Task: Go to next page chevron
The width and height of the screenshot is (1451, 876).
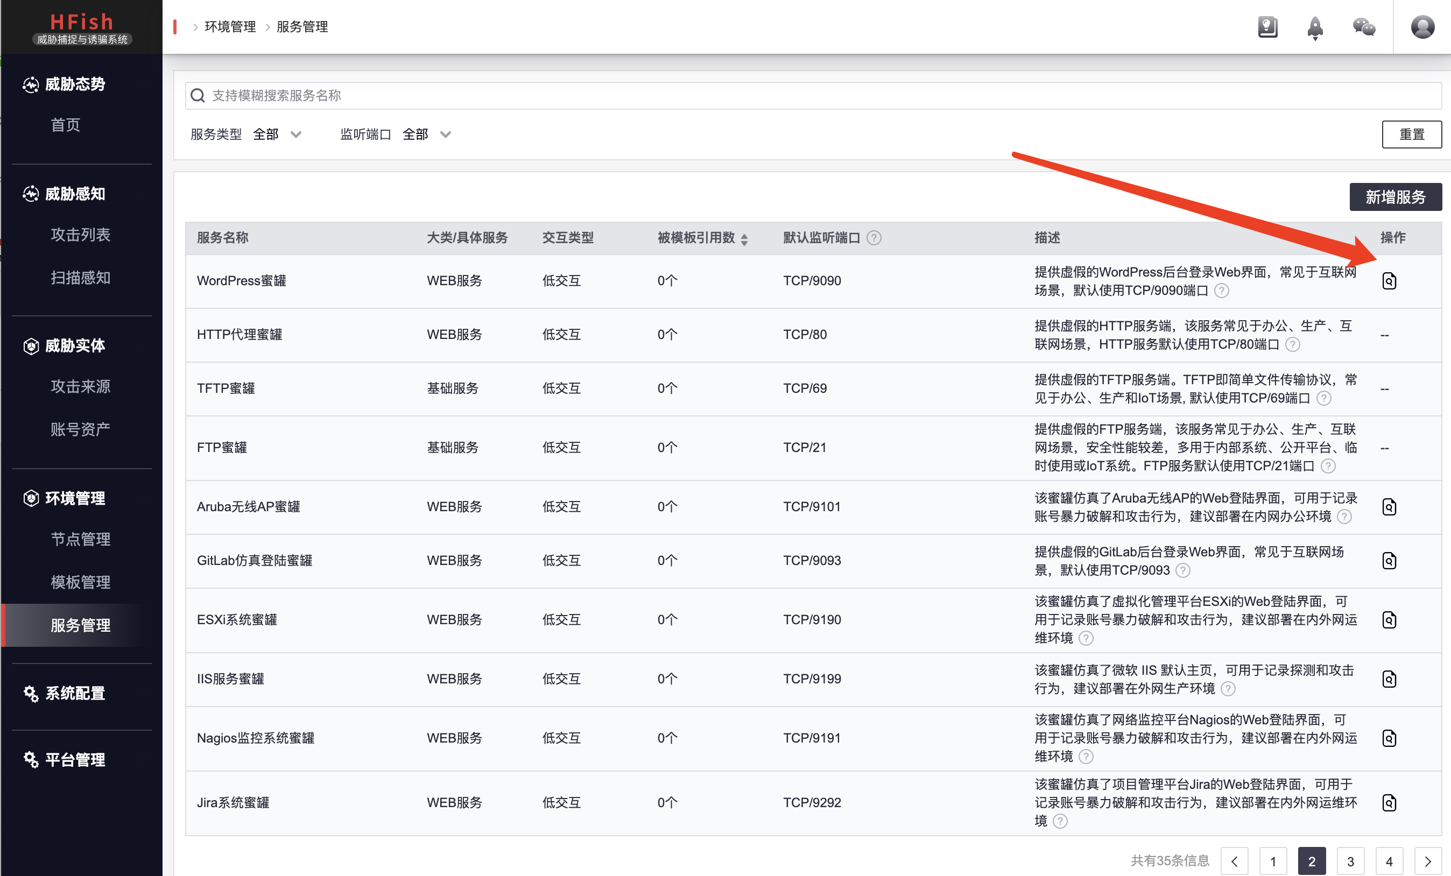Action: click(1427, 861)
